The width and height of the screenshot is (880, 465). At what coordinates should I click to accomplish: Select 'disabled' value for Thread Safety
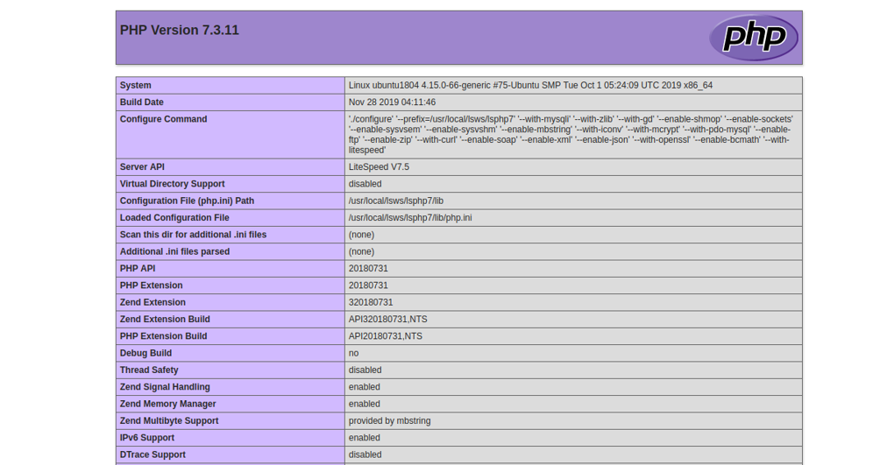pos(365,370)
